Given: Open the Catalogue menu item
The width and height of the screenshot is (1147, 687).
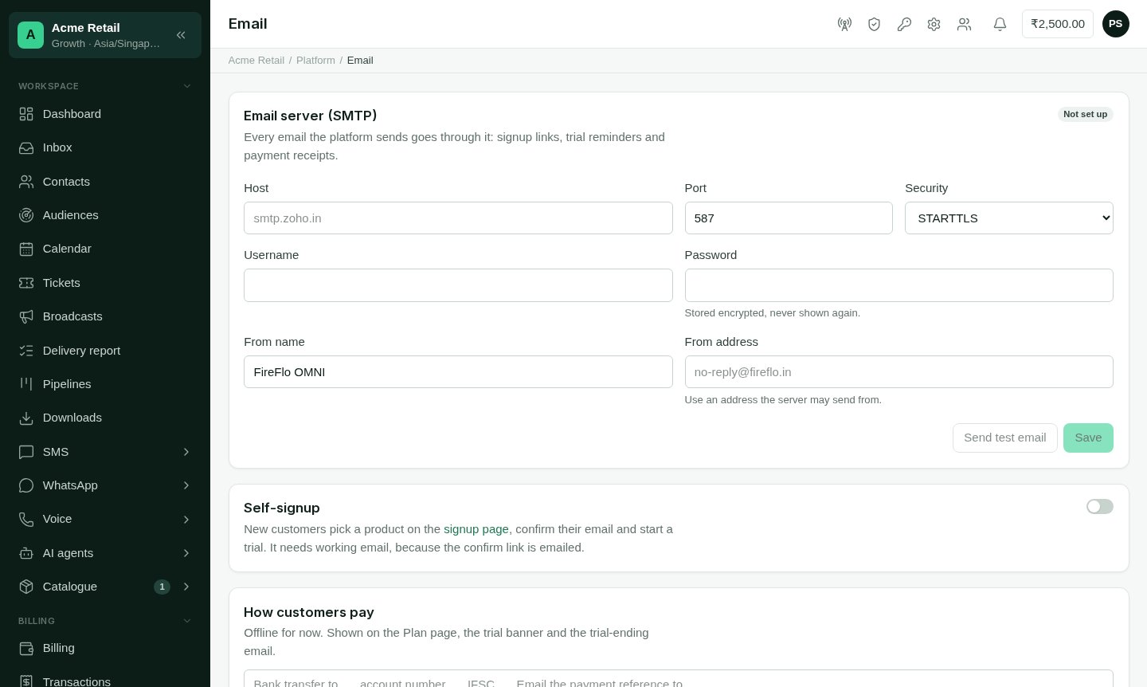Looking at the screenshot, I should pyautogui.click(x=105, y=587).
